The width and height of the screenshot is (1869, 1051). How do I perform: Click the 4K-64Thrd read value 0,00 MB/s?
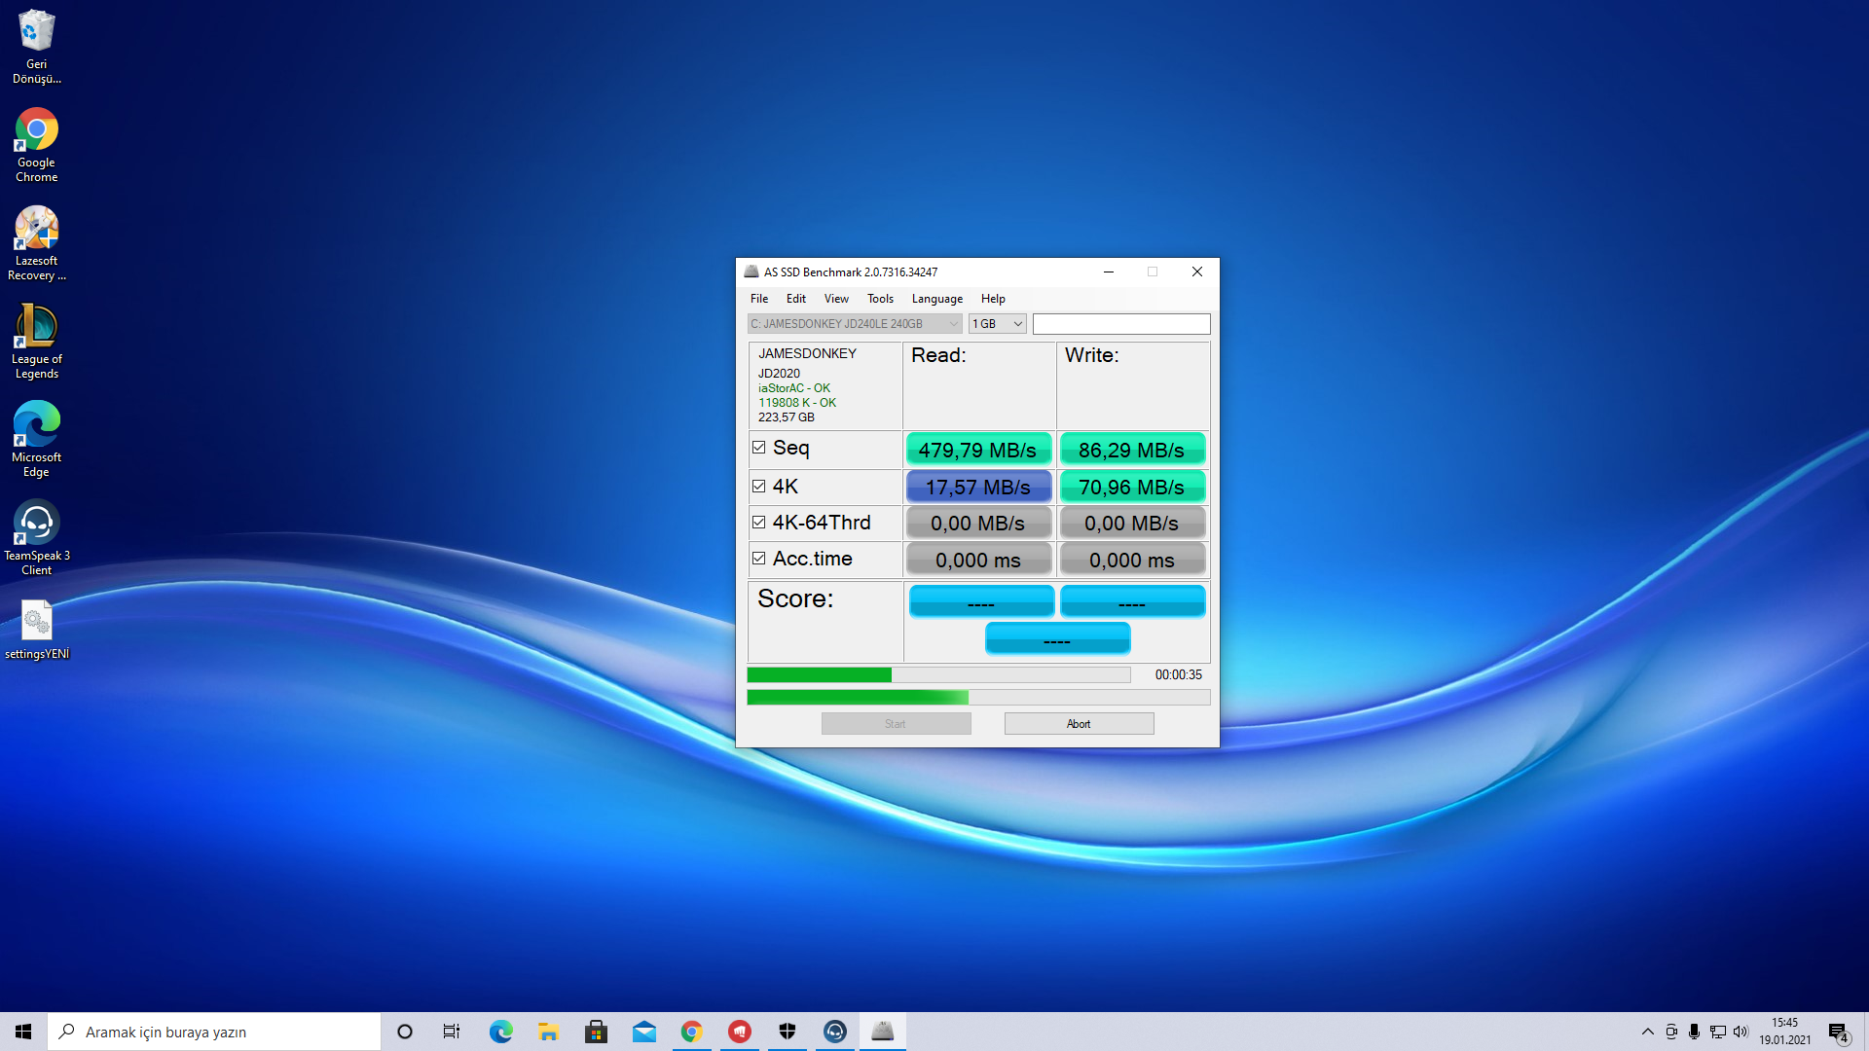(978, 524)
